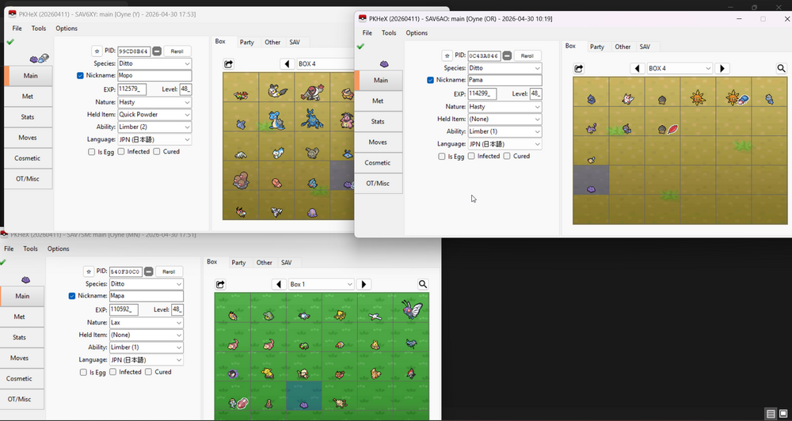Open BOX 4 selector dropdown in OR window
This screenshot has height=421, width=792.
[680, 68]
